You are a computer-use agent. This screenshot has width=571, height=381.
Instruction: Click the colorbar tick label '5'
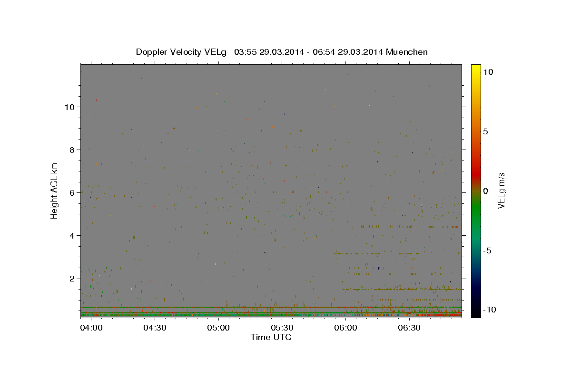tap(485, 131)
